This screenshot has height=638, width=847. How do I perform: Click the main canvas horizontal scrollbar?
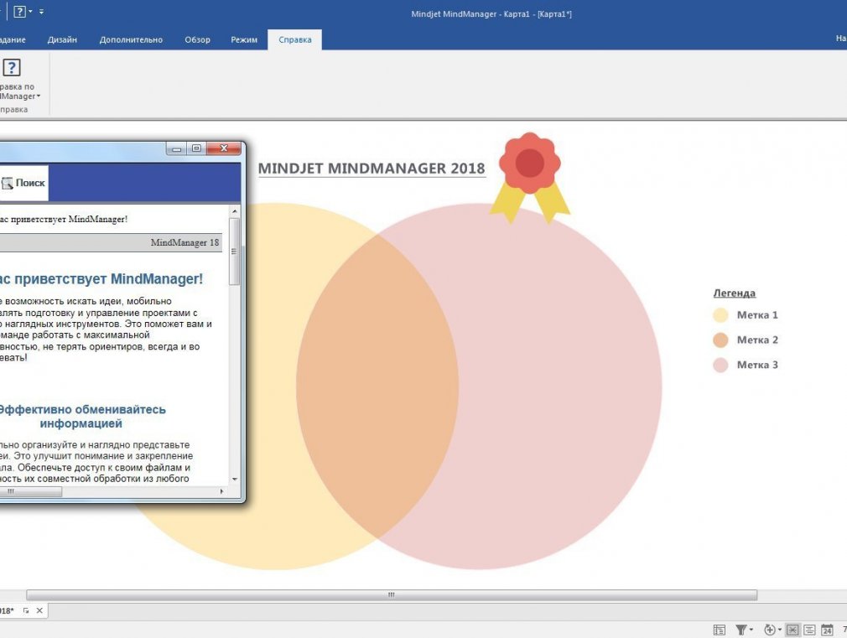[x=392, y=594]
